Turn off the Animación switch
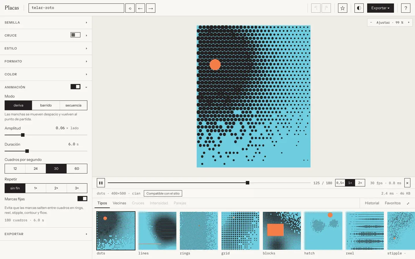This screenshot has width=415, height=259. (x=76, y=87)
